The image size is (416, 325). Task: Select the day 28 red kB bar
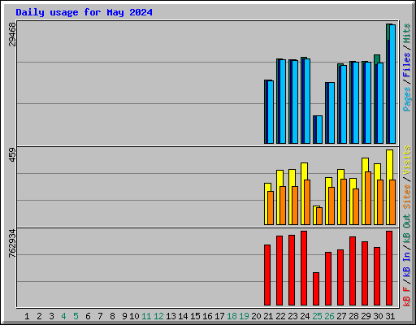click(x=353, y=271)
